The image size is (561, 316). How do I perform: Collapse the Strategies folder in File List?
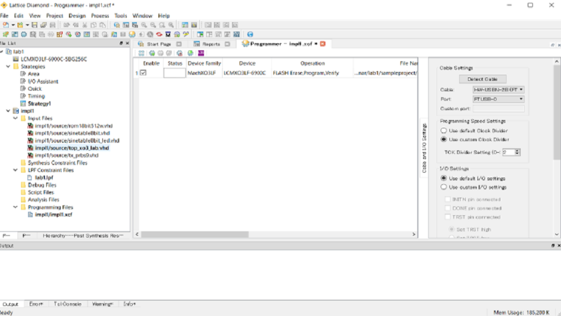(x=8, y=67)
